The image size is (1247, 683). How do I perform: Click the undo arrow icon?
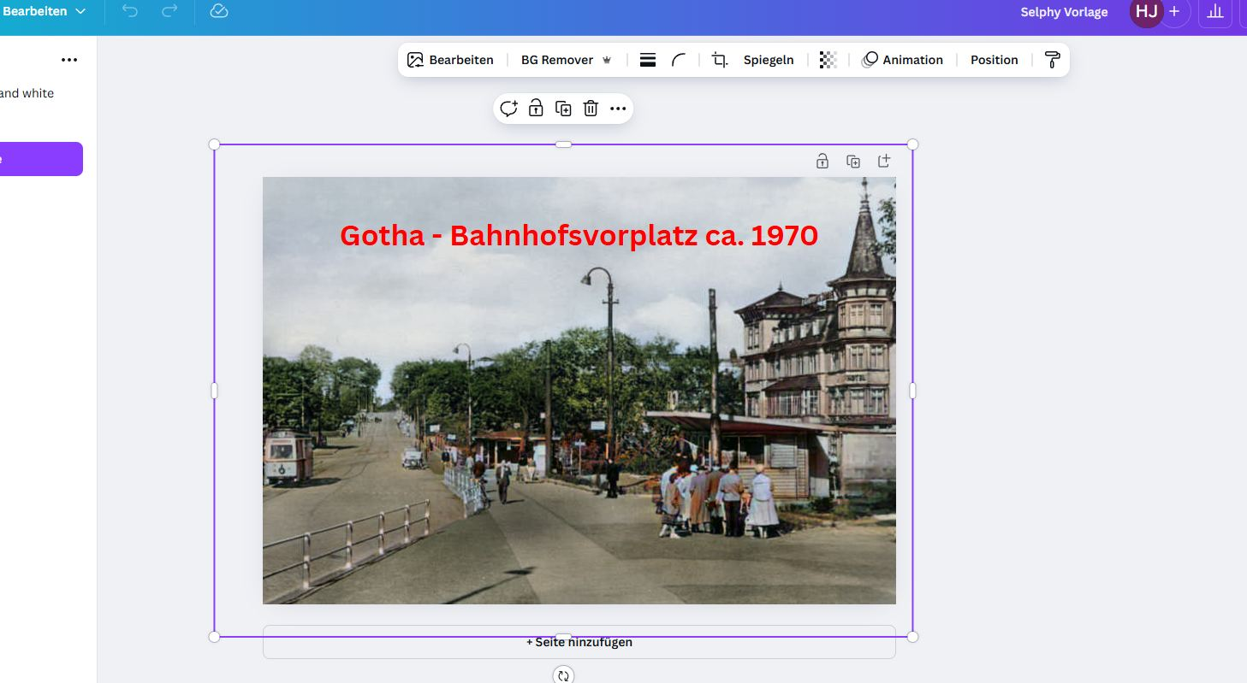pos(130,11)
